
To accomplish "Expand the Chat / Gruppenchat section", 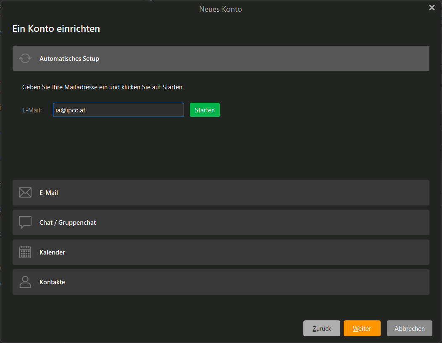I will (221, 223).
